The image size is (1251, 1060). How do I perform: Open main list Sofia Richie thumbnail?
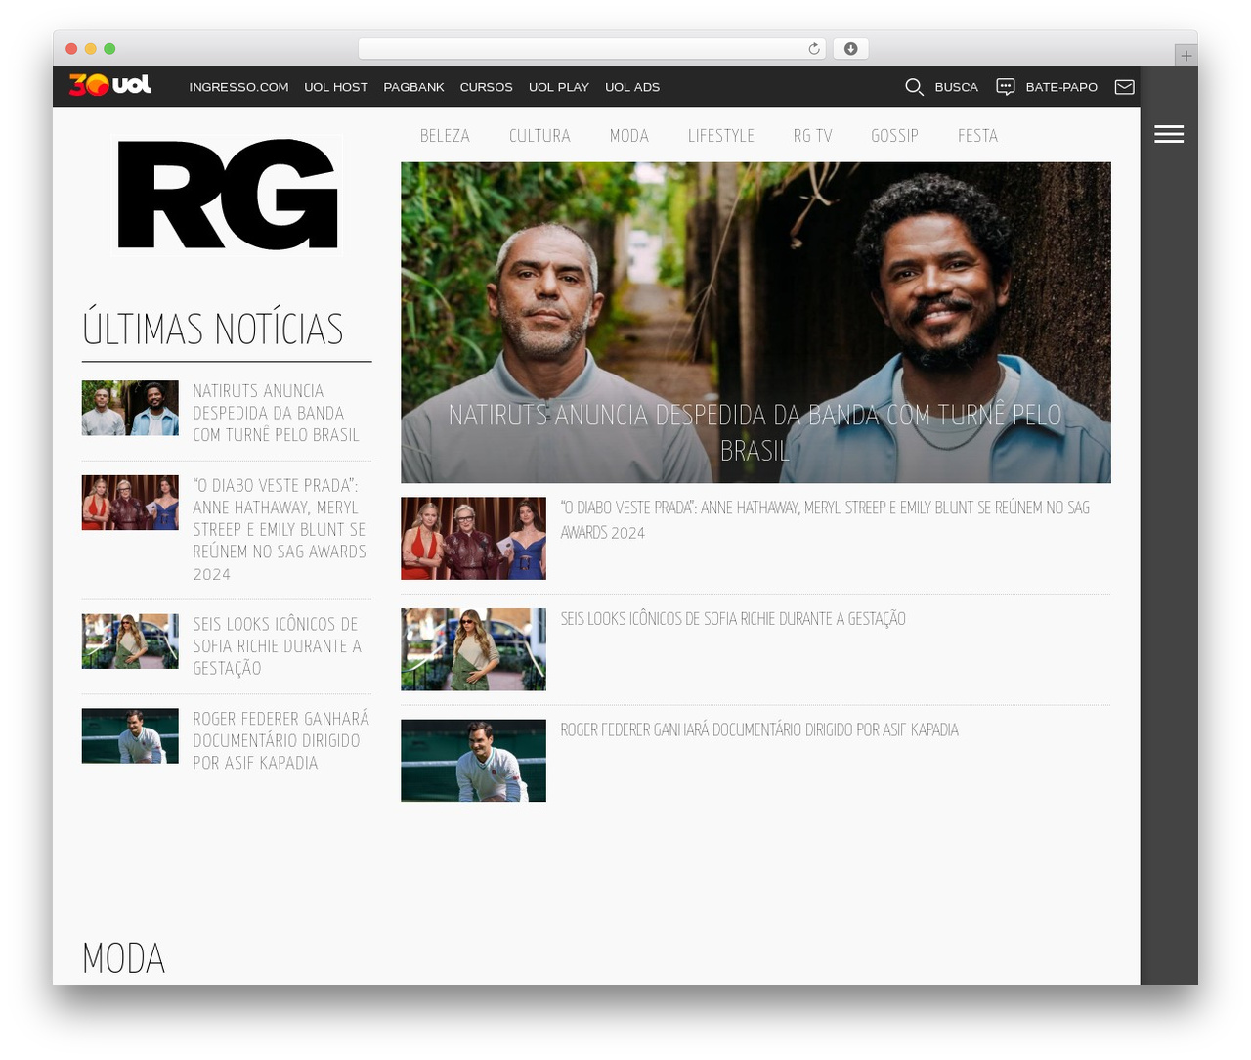coord(473,649)
